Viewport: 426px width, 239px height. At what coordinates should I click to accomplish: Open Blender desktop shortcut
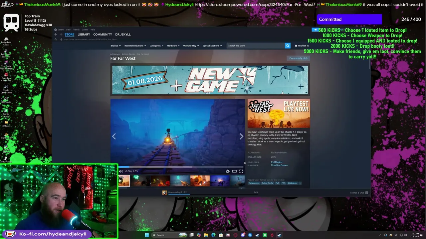pos(6,136)
